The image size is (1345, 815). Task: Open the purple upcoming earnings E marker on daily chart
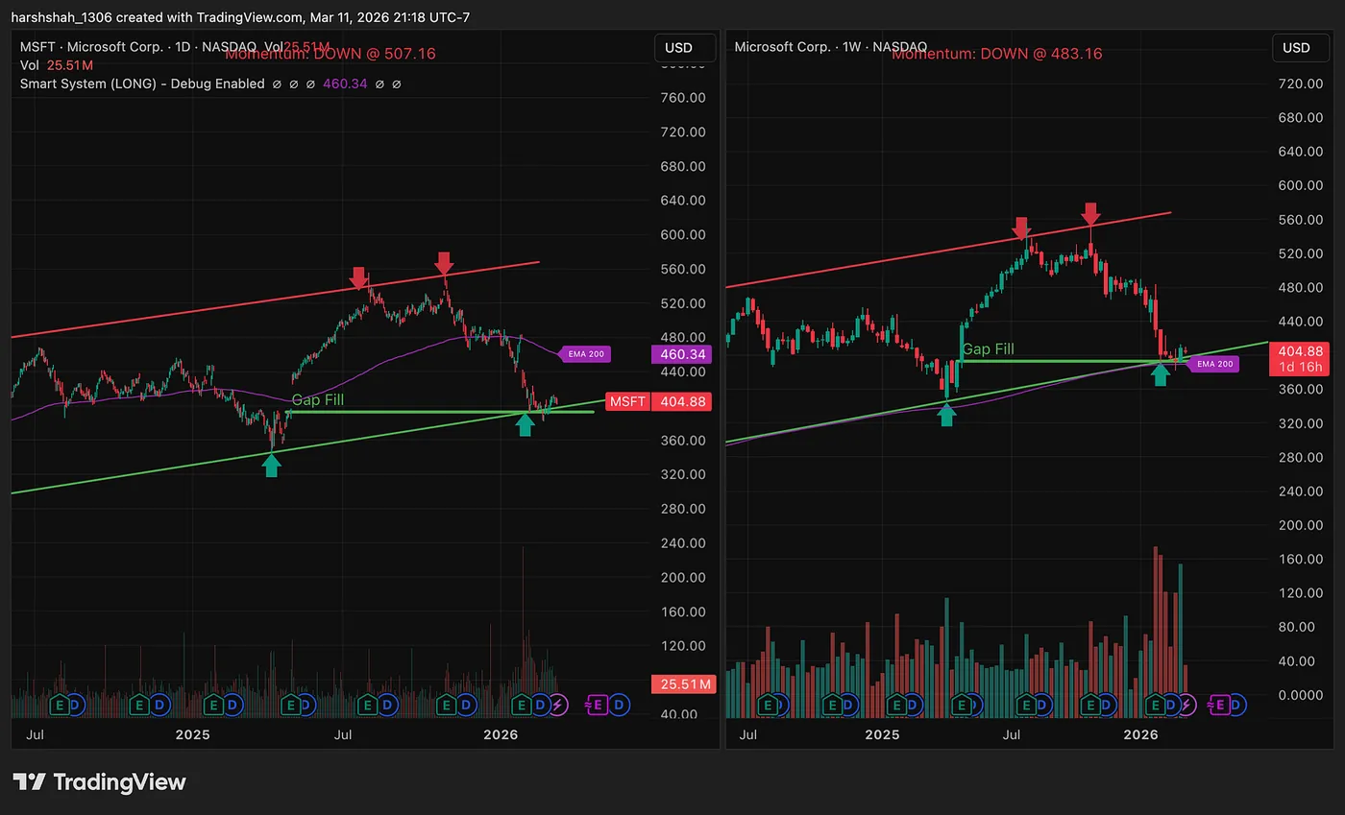[x=597, y=705]
